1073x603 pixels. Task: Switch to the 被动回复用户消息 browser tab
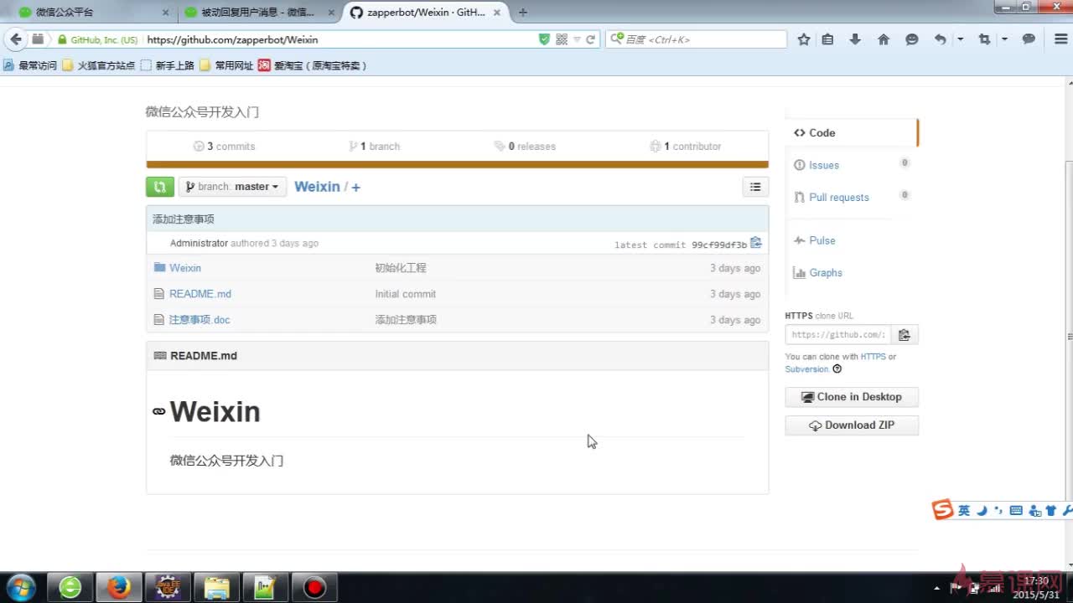click(259, 13)
